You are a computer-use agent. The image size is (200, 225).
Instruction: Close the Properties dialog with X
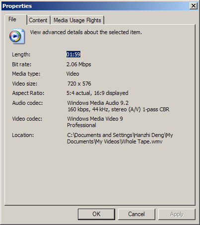pos(194,6)
